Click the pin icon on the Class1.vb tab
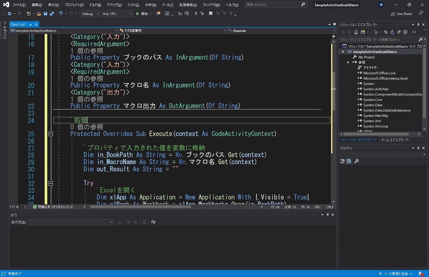429x277 pixels. click(31, 25)
